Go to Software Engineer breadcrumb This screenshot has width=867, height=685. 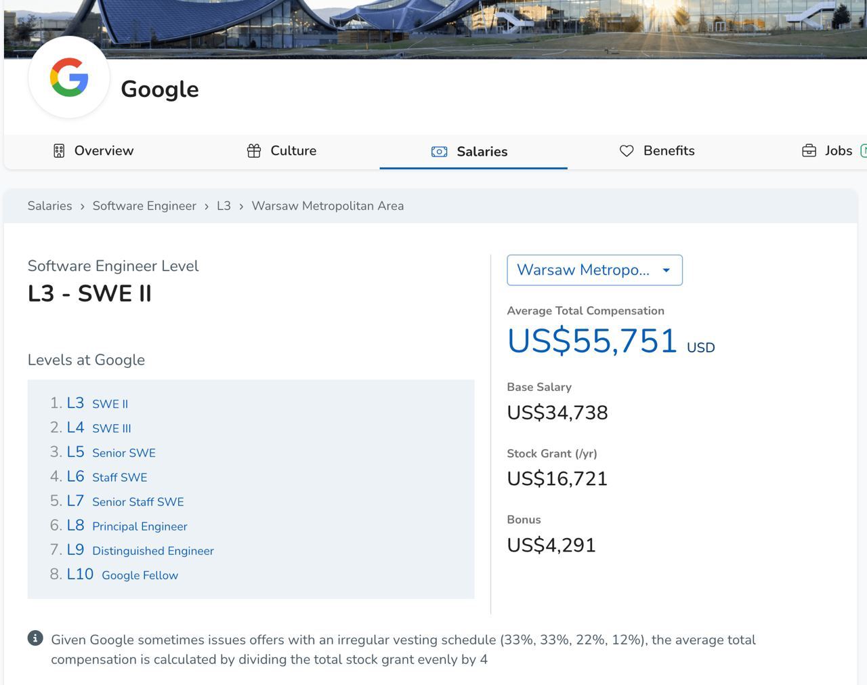point(144,206)
